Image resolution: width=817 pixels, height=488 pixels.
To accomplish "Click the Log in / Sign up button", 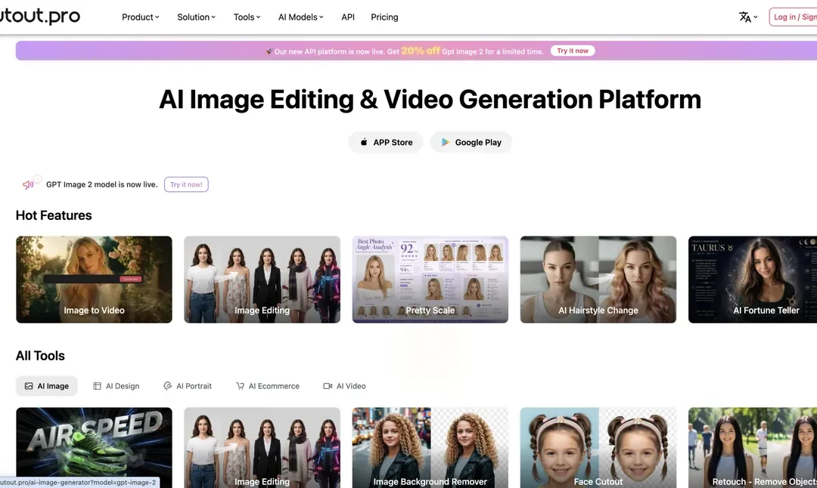I will coord(793,17).
